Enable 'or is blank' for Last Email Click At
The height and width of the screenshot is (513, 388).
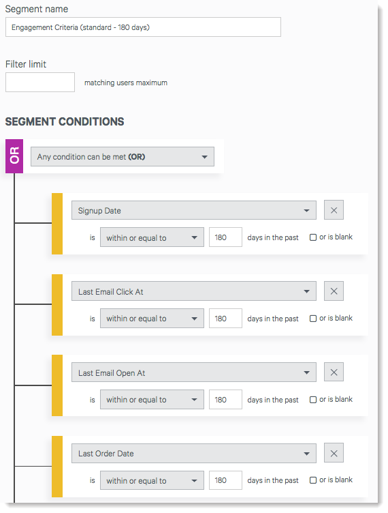point(313,319)
